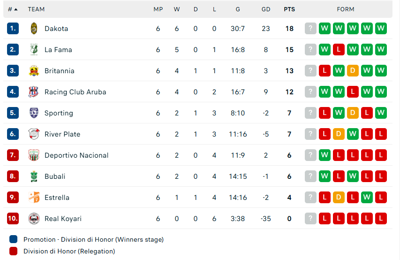Click Britannia's orange D form badge
Viewport: 400px width, 260px height.
click(353, 71)
